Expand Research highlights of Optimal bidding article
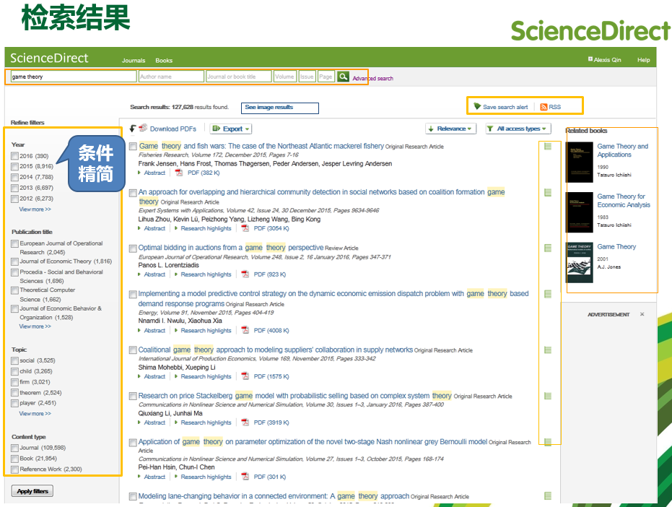672x507 pixels. pos(206,274)
